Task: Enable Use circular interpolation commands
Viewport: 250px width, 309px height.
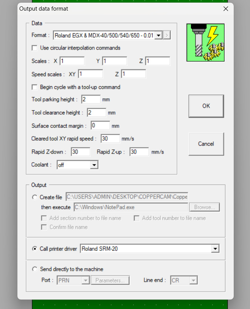Action: pos(34,48)
